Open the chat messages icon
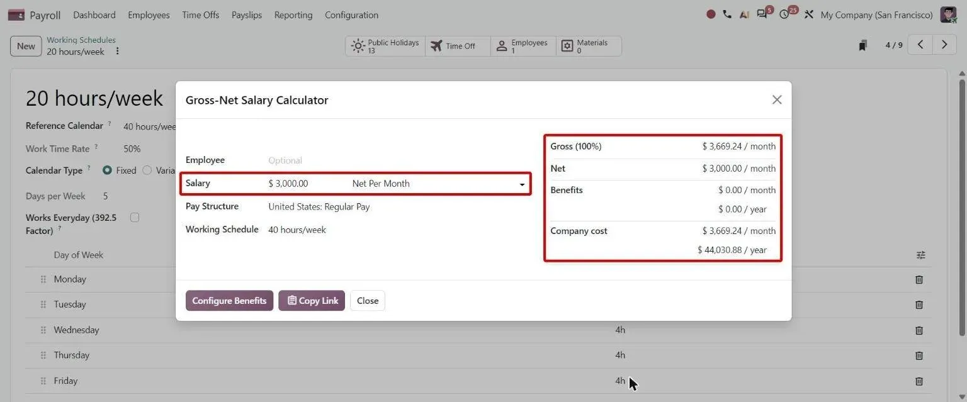This screenshot has width=967, height=402. click(762, 14)
